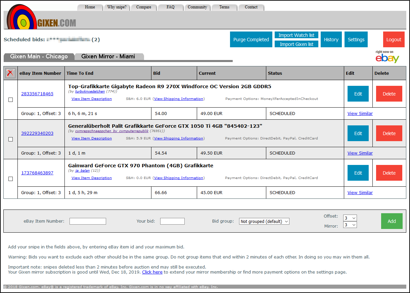Open the FAQ page tab
410x293 pixels.
point(170,7)
